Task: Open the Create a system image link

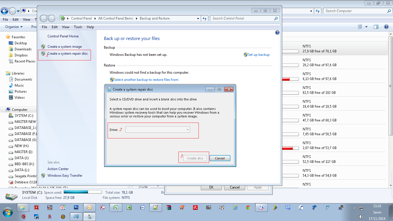Action: [x=64, y=47]
